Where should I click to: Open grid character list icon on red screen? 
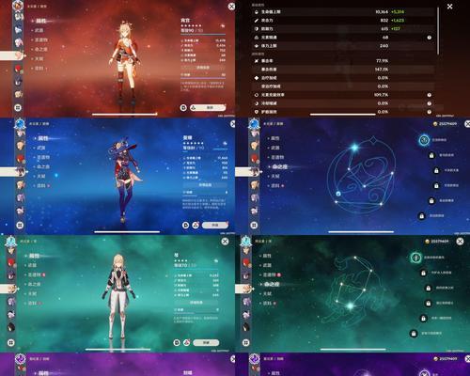[x=18, y=107]
